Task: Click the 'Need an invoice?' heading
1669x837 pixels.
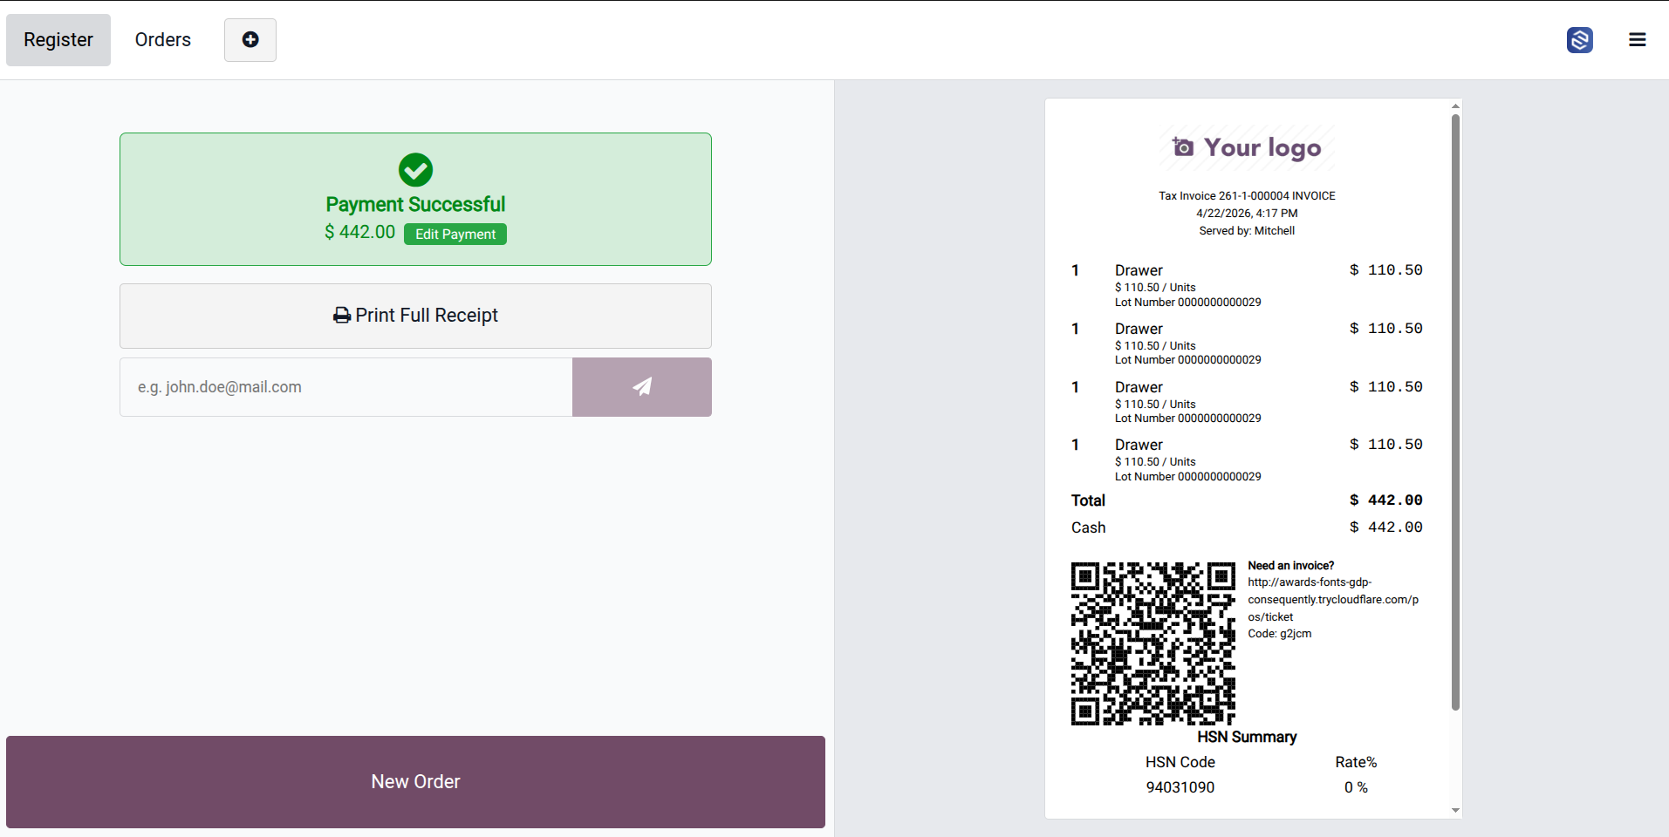Action: [1290, 566]
